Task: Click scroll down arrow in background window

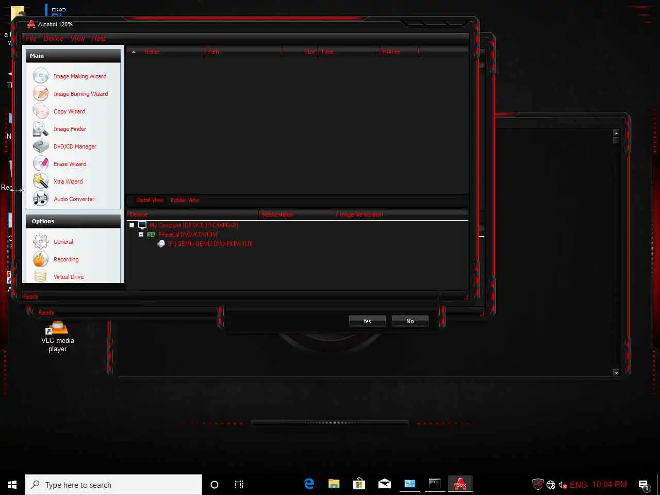Action: click(x=616, y=372)
